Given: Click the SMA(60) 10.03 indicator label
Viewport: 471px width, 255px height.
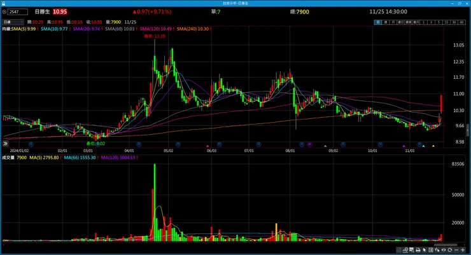Looking at the screenshot, I should click(x=121, y=29).
